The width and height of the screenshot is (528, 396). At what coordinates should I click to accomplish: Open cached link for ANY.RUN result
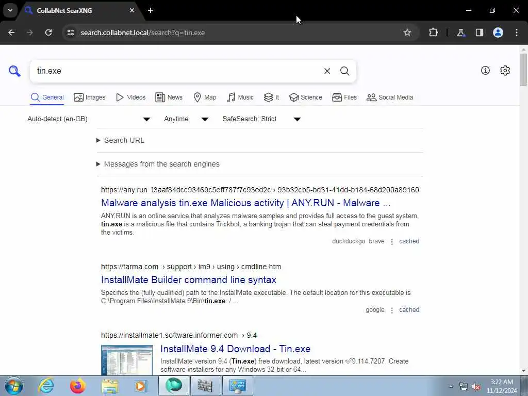click(x=409, y=241)
